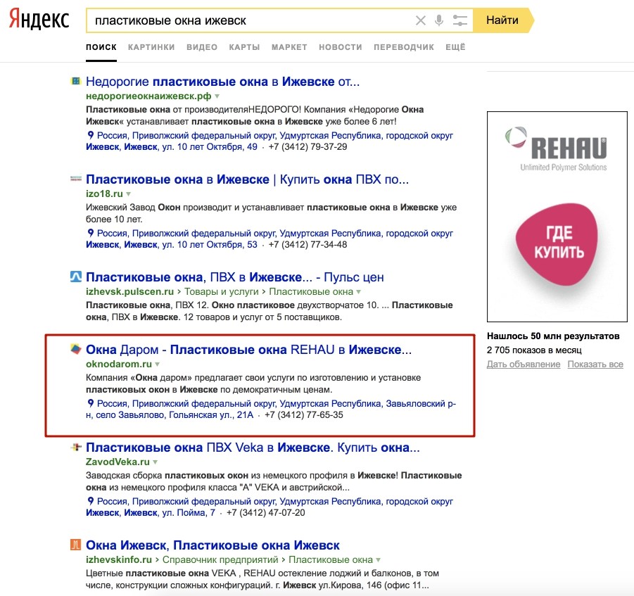The image size is (634, 596).
Task: Click the Pulscen result favicon
Action: [75, 277]
